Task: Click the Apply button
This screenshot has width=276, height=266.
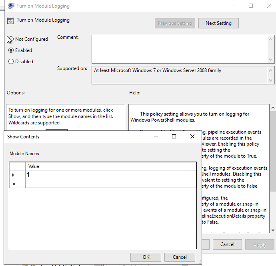Action: [260, 244]
